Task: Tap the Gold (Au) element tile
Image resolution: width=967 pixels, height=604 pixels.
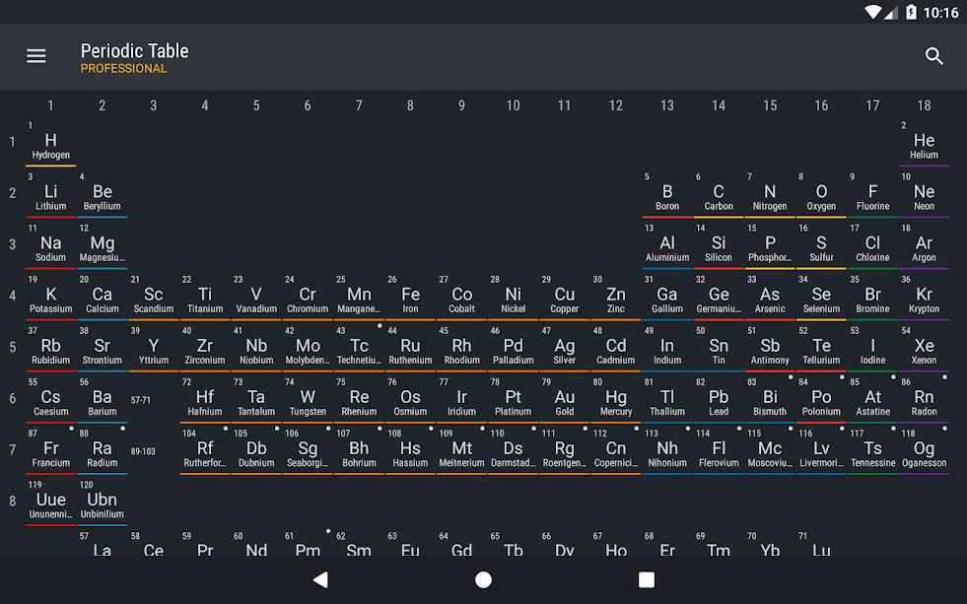Action: pos(564,401)
